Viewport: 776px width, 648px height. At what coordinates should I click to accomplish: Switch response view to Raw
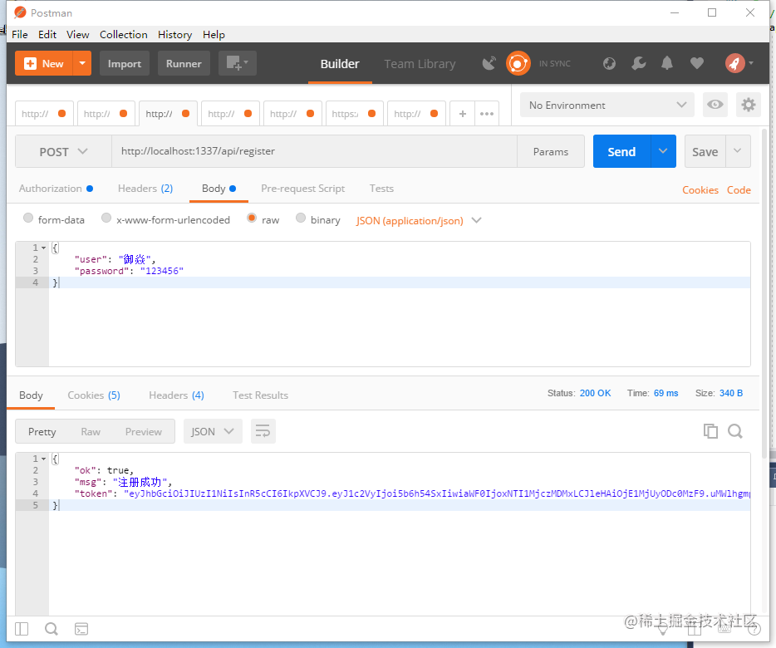91,431
